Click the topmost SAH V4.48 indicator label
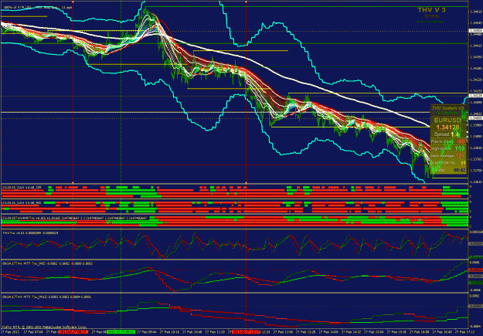483x336 pixels. coord(22,187)
